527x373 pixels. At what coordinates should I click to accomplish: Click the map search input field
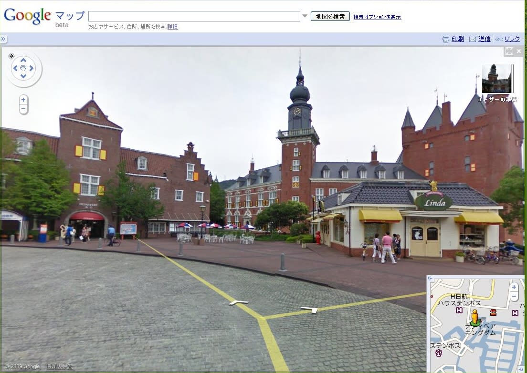coord(194,16)
